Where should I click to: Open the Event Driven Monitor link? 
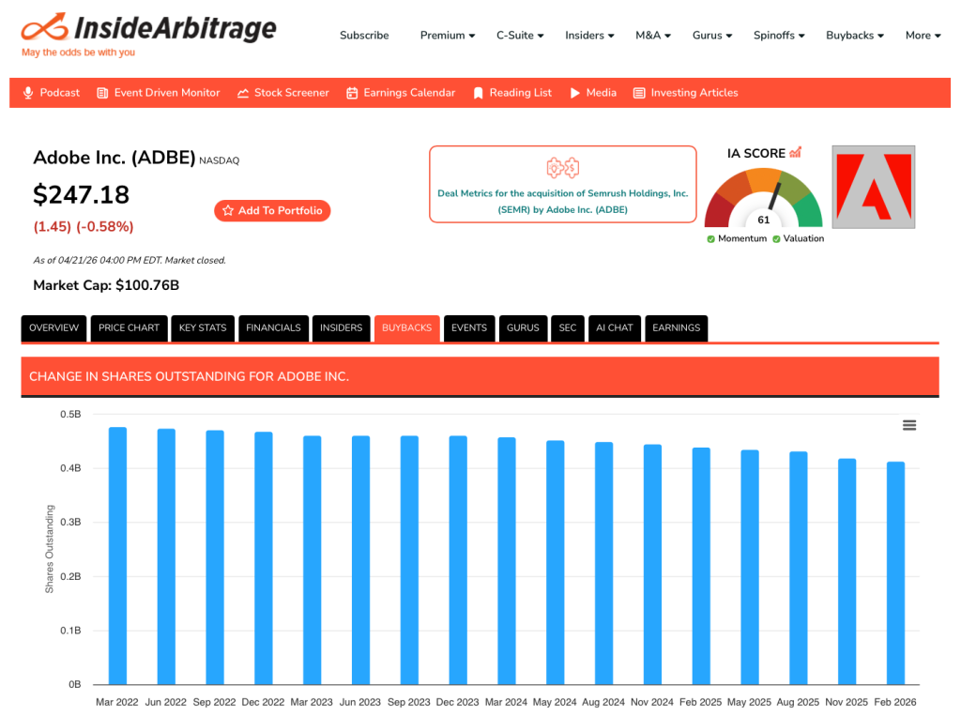[x=167, y=93]
